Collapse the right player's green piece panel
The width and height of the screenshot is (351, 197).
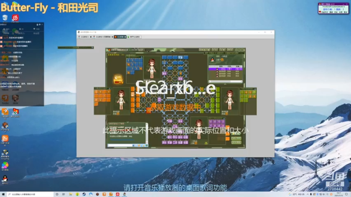(255, 89)
